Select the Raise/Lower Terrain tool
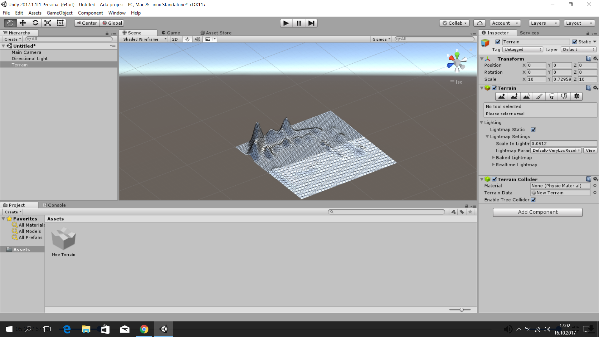The height and width of the screenshot is (337, 599). 501,96
